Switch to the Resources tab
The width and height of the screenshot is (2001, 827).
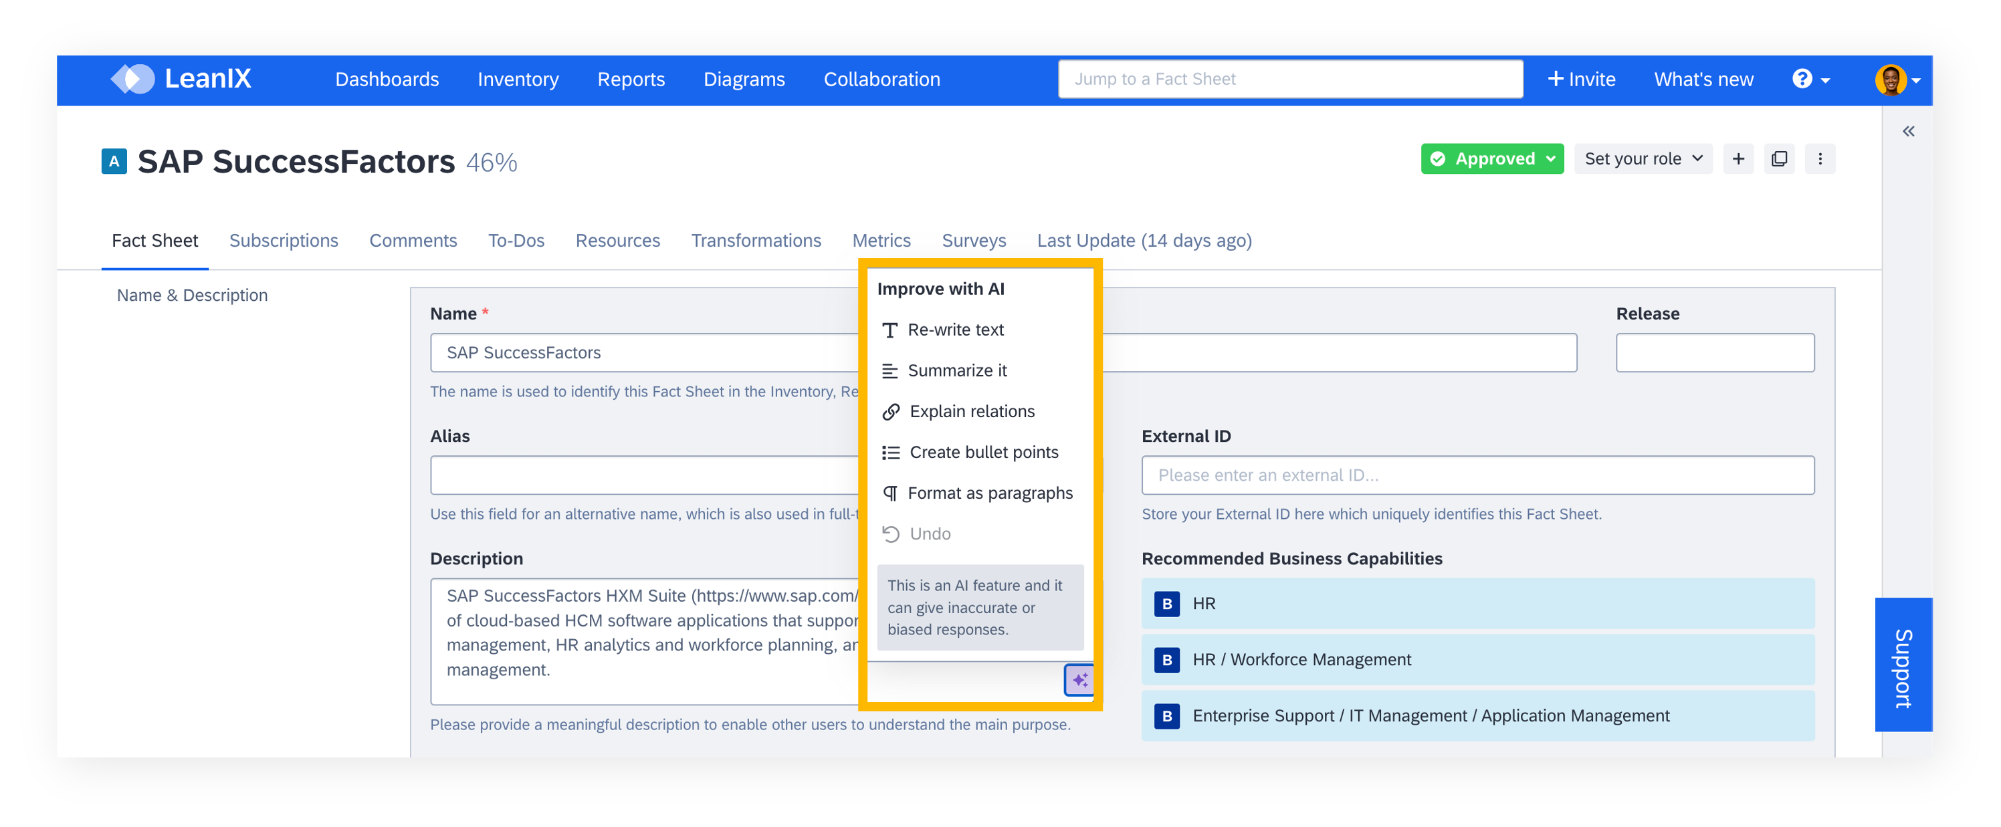point(617,241)
